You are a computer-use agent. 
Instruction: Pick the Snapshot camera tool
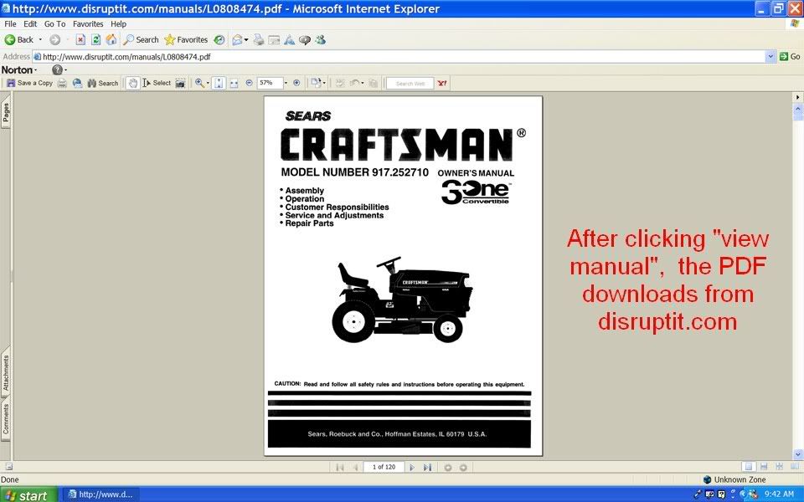pos(180,83)
